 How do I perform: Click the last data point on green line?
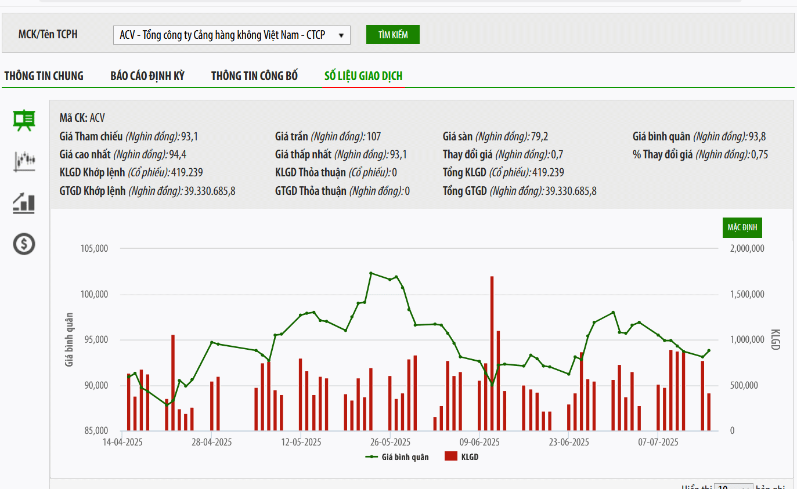[709, 350]
